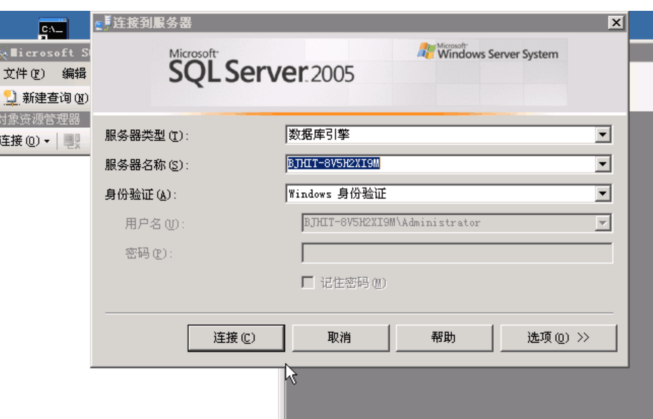The width and height of the screenshot is (653, 419).
Task: Click the Management Studio title bar icon
Action: [3, 53]
